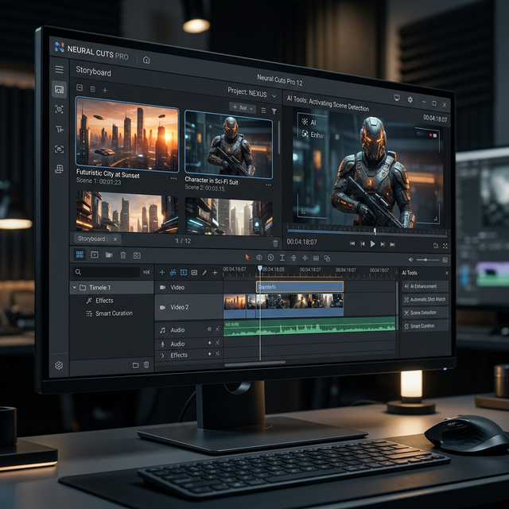509x509 pixels.
Task: Adjust the green zoom slider above AI Tools
Action: (427, 259)
